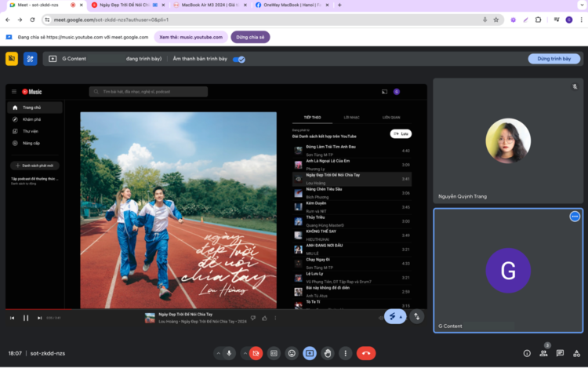End the call with red hang-up button

(366, 353)
